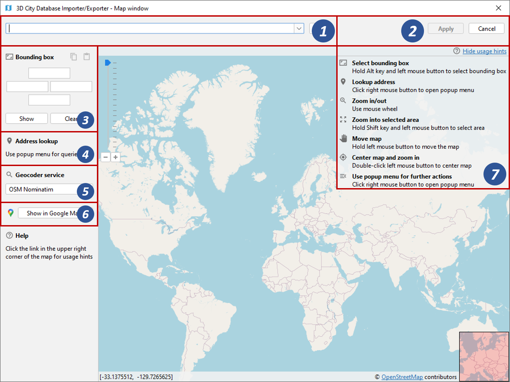510x382 pixels.
Task: Click the blue zoom slider handle
Action: tap(108, 62)
